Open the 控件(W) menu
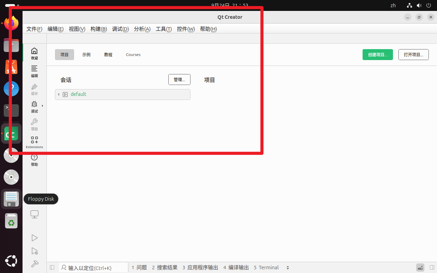This screenshot has height=273, width=437. 186,29
